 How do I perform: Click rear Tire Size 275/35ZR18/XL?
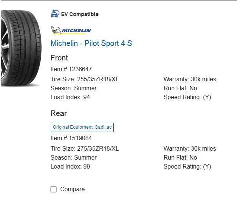click(85, 148)
